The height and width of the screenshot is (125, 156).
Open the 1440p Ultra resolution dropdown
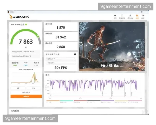click(x=61, y=63)
